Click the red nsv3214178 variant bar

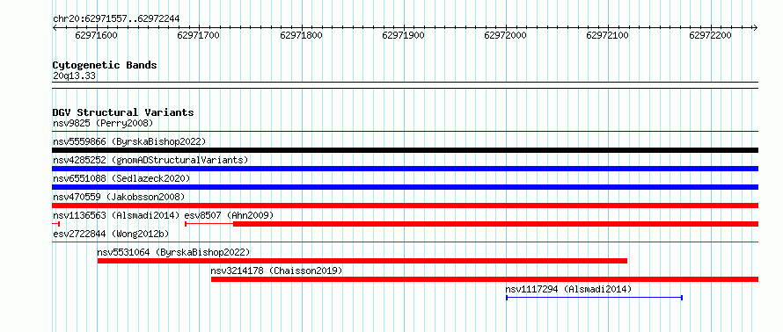click(485, 279)
